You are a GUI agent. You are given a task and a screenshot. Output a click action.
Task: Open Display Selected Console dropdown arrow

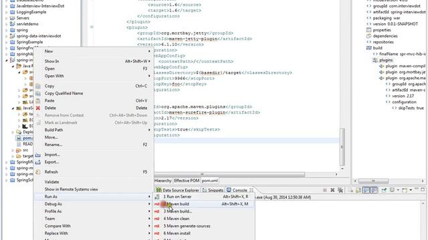398,190
